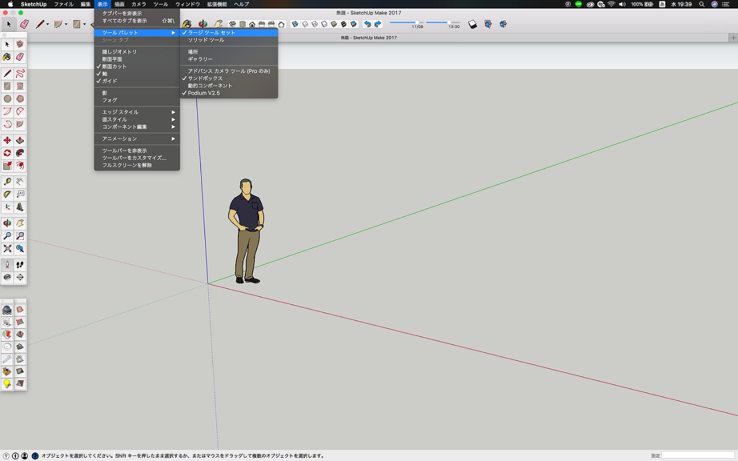
Task: Toggle 断面カット display option
Action: coord(137,67)
